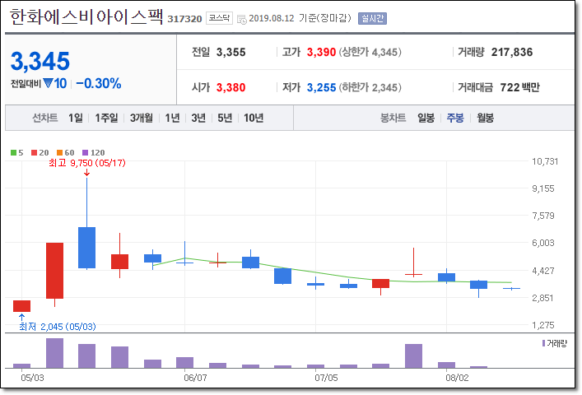Click the calendar icon beside the date
The width and height of the screenshot is (582, 395).
pyautogui.click(x=242, y=19)
